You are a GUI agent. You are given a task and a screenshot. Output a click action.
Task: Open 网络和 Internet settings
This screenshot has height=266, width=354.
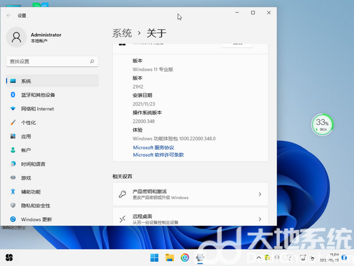click(52, 108)
